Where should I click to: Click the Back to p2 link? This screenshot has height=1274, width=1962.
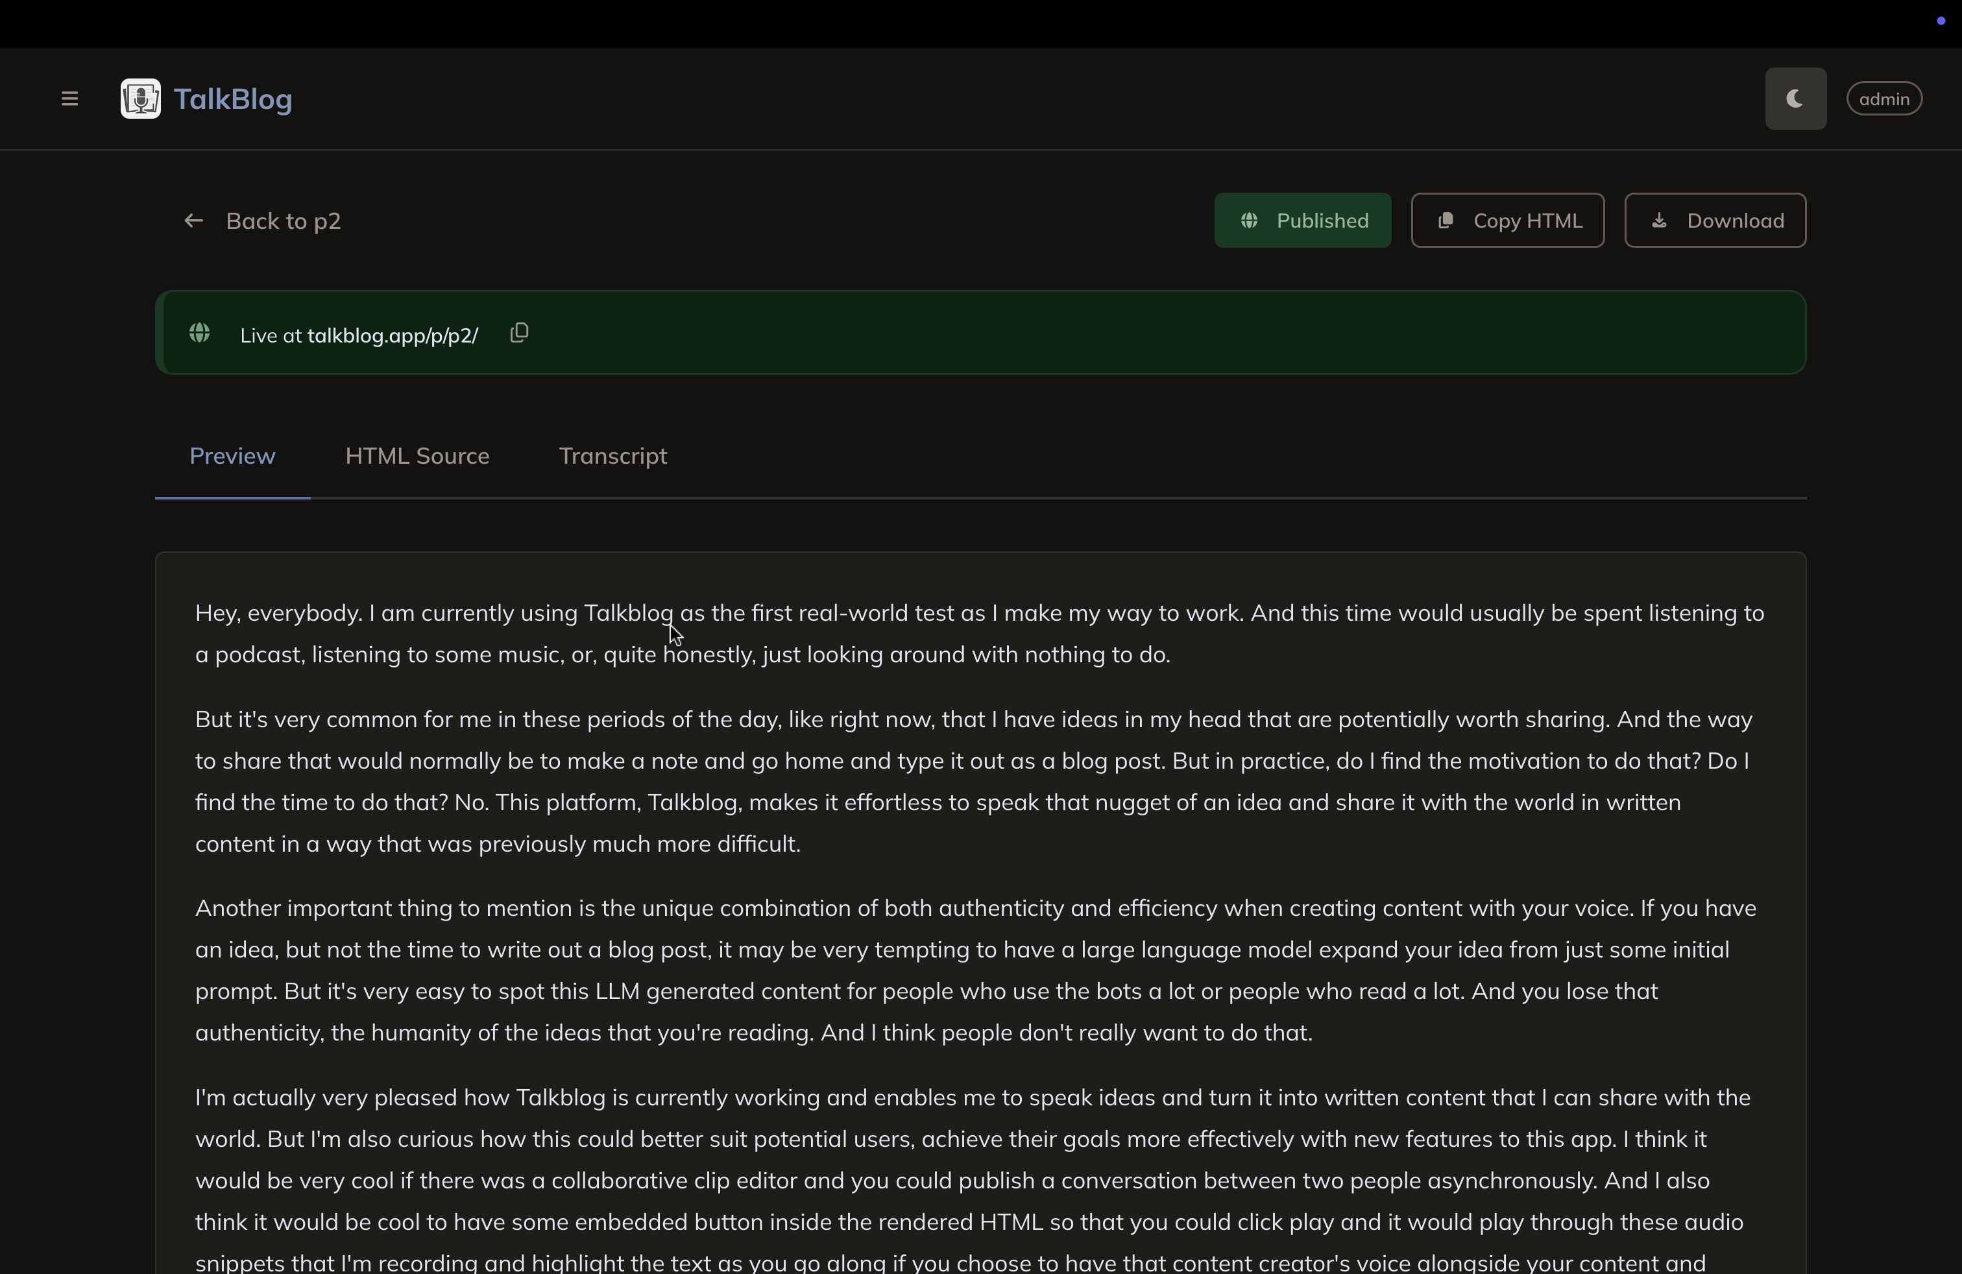[x=283, y=221]
